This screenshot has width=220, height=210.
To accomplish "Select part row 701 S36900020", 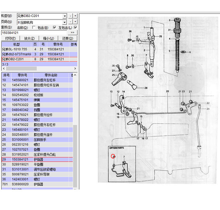I will [x=37, y=184].
